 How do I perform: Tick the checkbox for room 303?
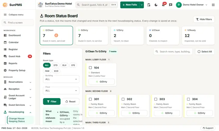156,99
